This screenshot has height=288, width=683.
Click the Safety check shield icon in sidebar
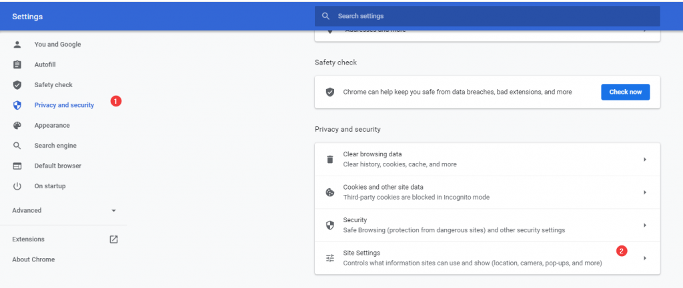pyautogui.click(x=17, y=84)
